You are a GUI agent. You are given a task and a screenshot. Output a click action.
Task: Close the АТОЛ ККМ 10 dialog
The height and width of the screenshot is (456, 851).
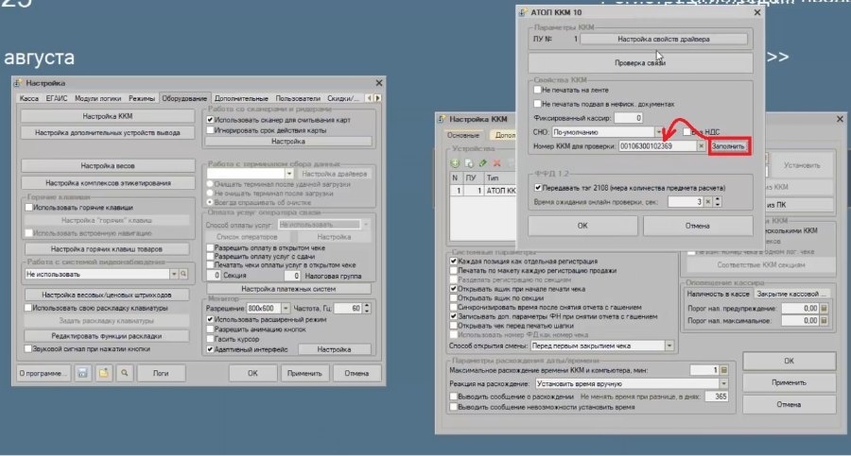(757, 12)
